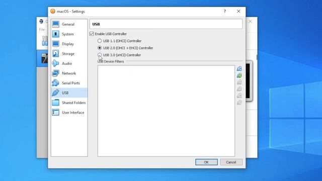Open File menu in background VirtualBox window
The image size is (322, 181).
(x=42, y=30)
